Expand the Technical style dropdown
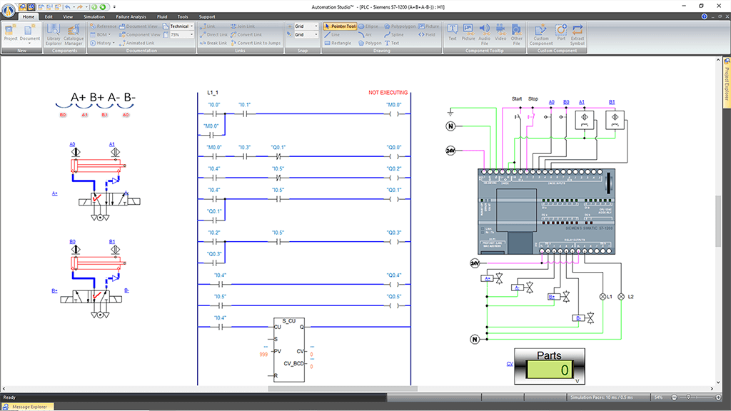Screen dimensions: 731x411 tap(193, 26)
